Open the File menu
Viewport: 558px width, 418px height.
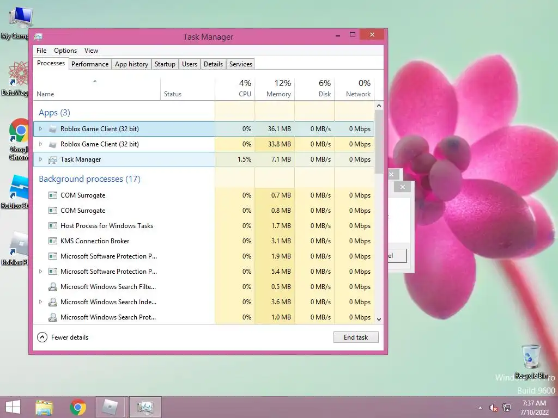click(x=41, y=51)
